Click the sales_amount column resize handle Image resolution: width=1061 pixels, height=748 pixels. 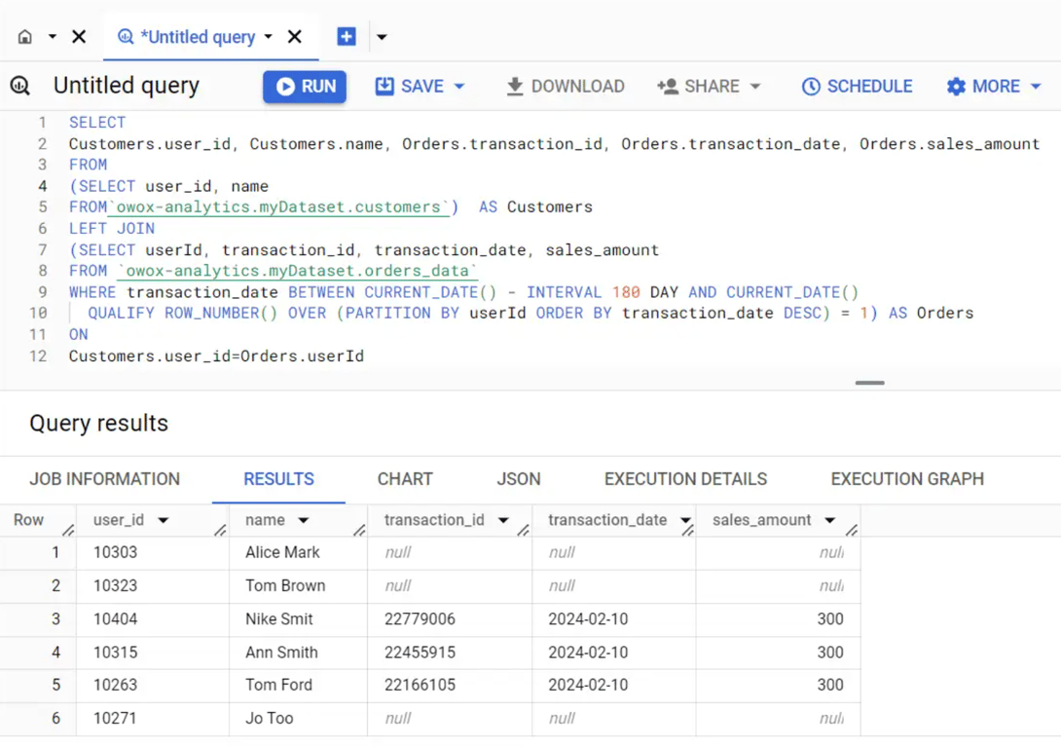(852, 530)
